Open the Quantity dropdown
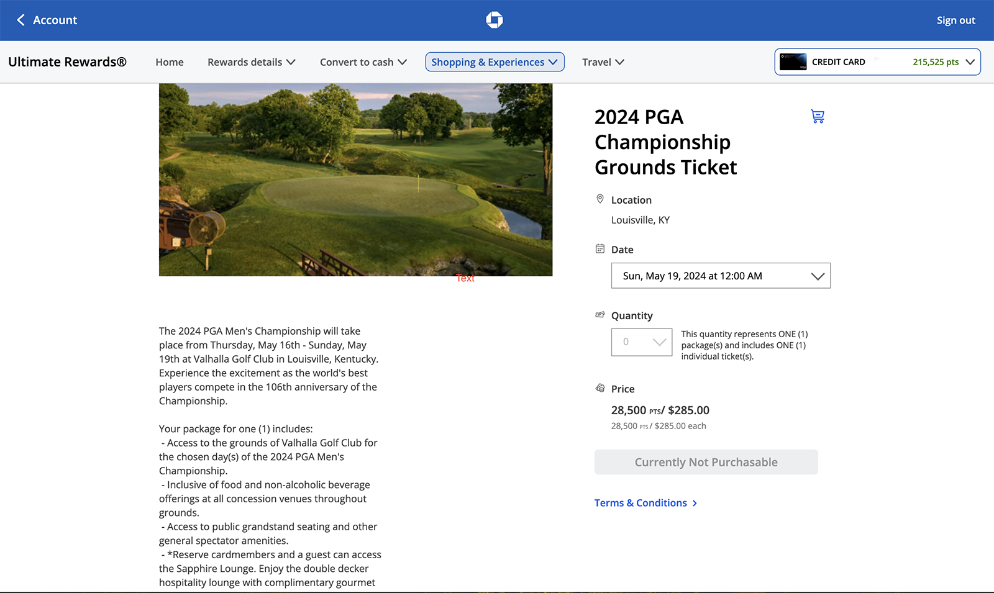 tap(642, 342)
